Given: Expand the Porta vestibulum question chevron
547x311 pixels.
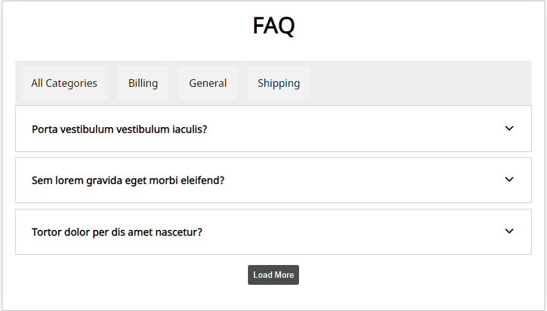Looking at the screenshot, I should click(509, 128).
